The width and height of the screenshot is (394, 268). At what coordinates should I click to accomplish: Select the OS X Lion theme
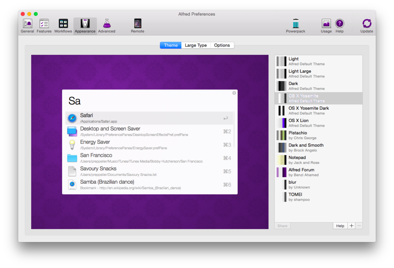(x=319, y=123)
